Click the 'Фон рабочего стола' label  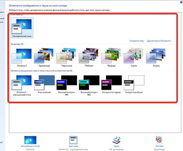pos(30,146)
